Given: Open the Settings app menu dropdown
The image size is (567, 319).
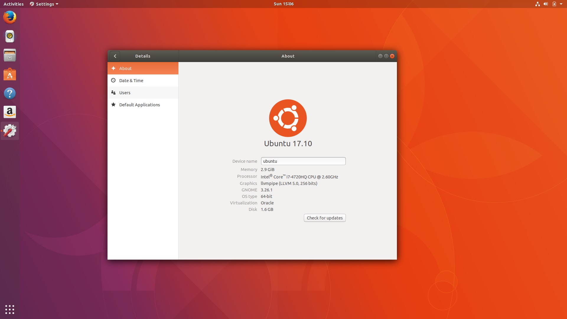Looking at the screenshot, I should click(x=44, y=4).
